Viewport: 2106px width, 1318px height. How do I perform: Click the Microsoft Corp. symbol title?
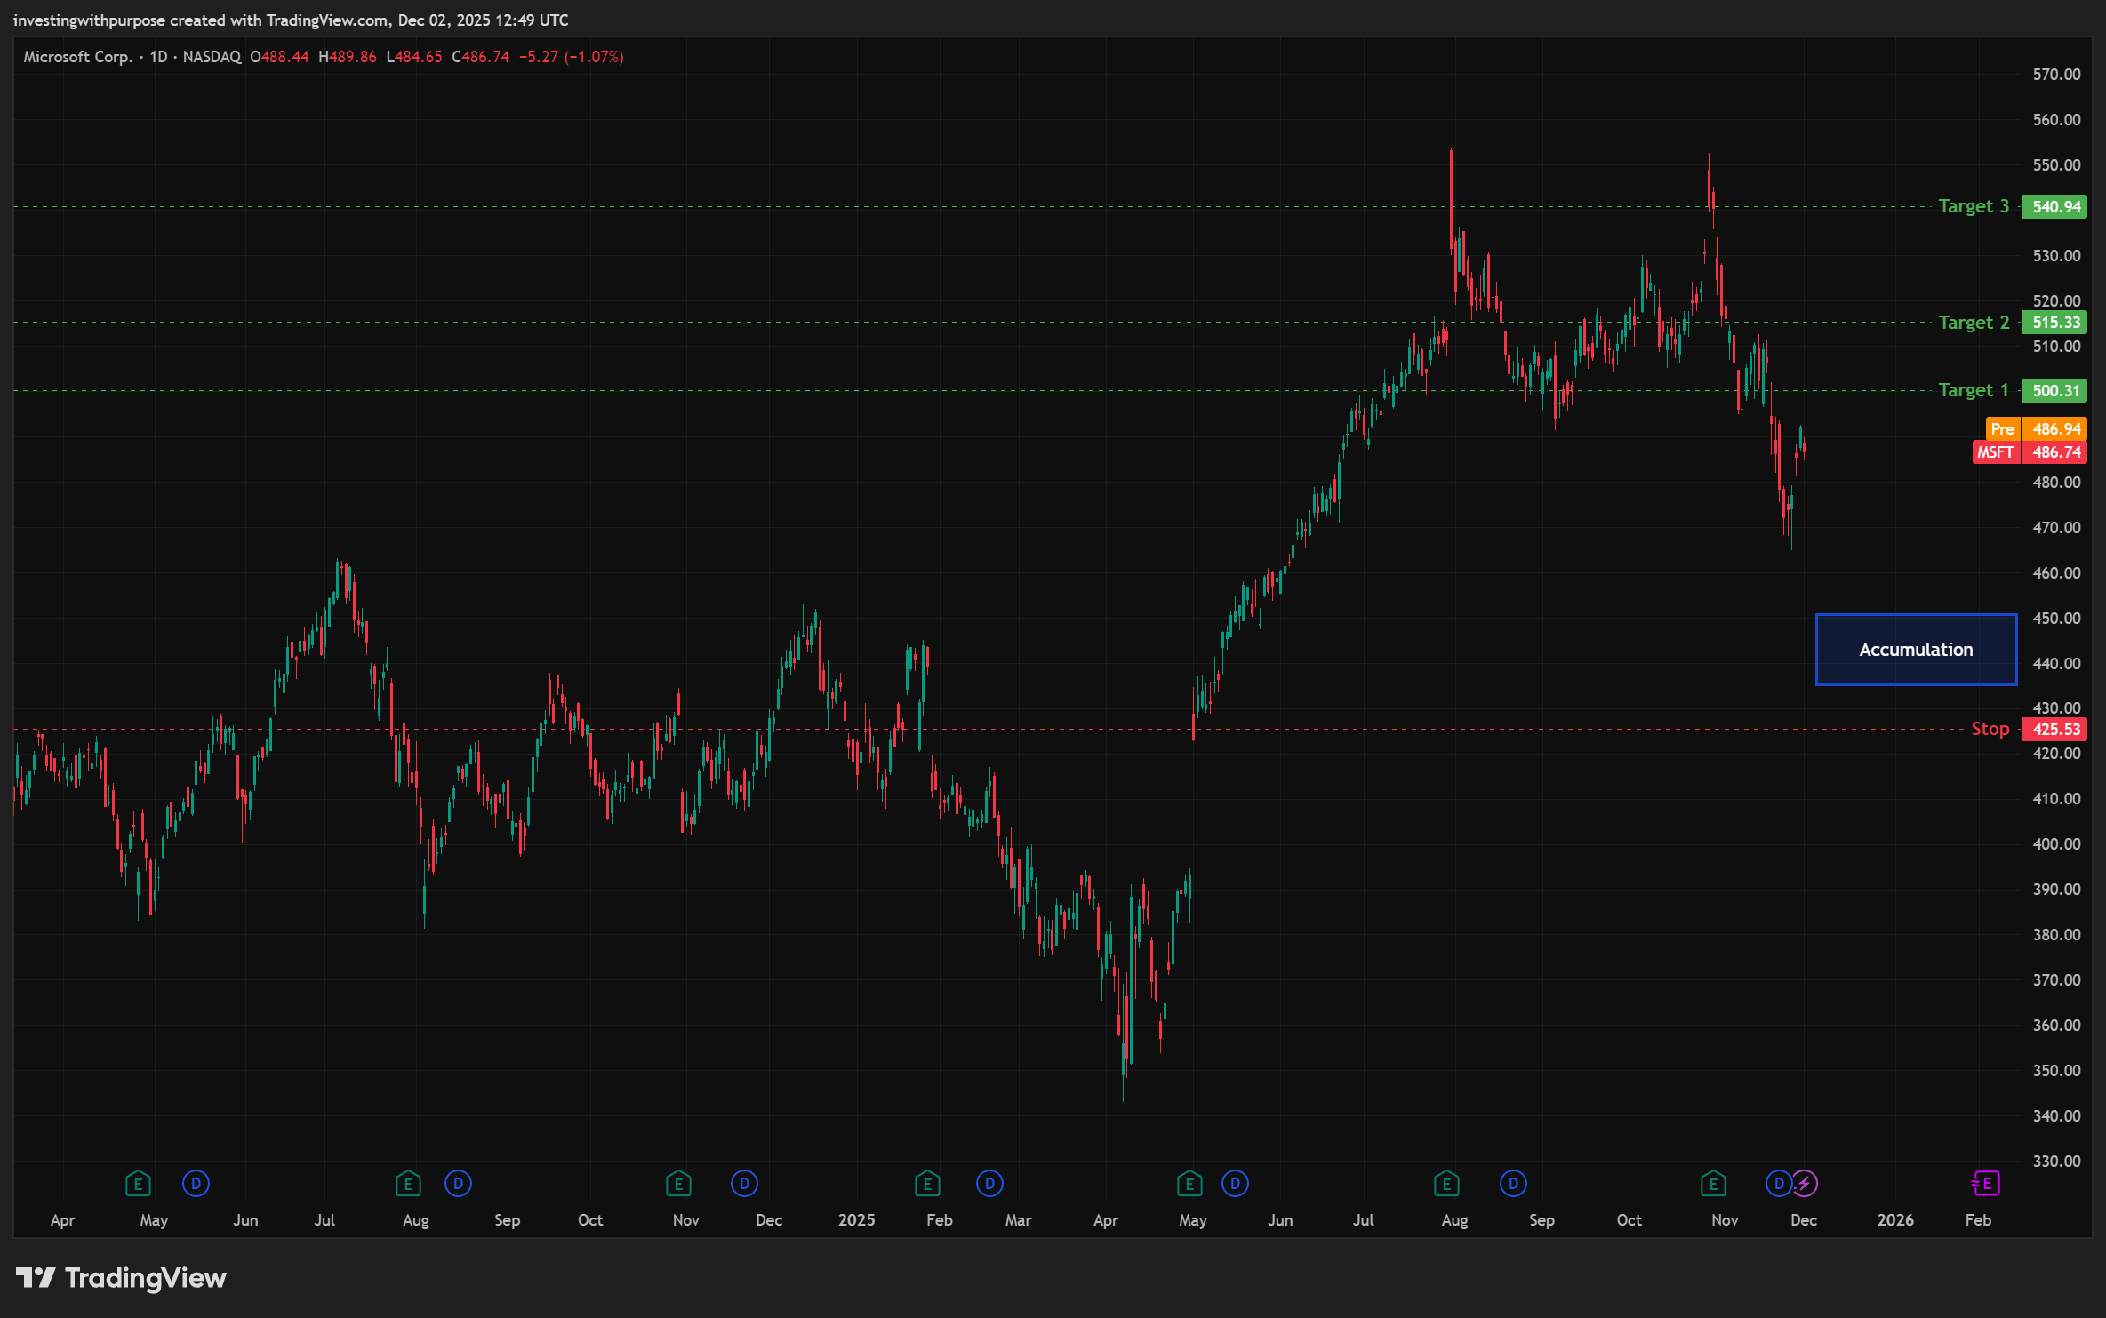tap(78, 57)
